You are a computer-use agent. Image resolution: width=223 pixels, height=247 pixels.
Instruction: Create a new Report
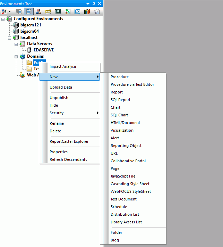(x=117, y=92)
